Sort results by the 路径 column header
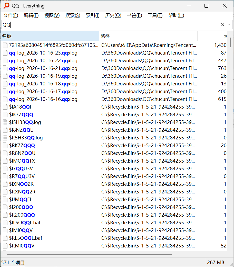Viewport: 234px width, 267px height. 148,36
